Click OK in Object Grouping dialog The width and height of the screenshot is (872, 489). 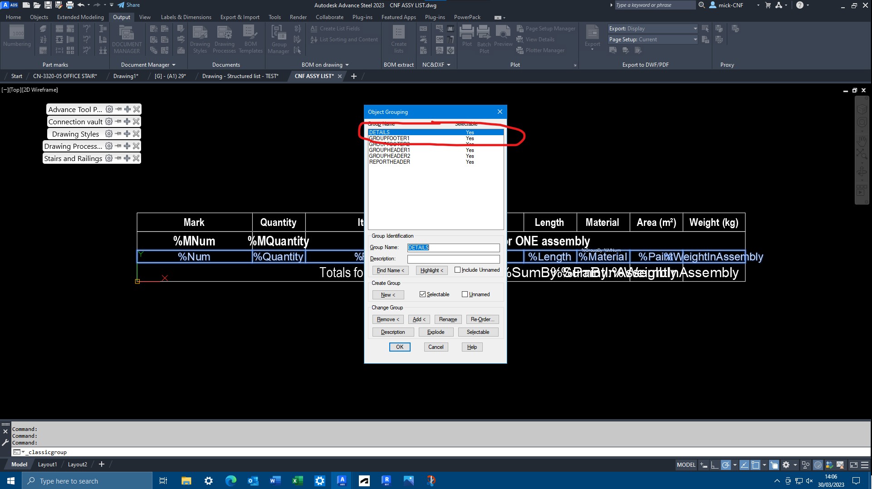[x=399, y=347]
